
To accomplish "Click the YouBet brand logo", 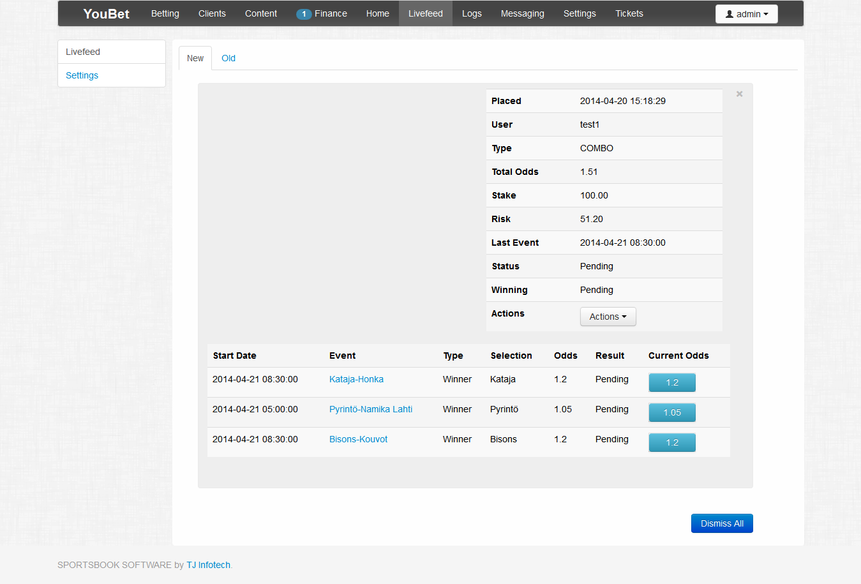I will tap(106, 14).
